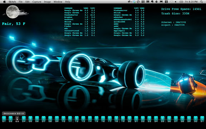Click the coreservicesd process row

pos(79,31)
